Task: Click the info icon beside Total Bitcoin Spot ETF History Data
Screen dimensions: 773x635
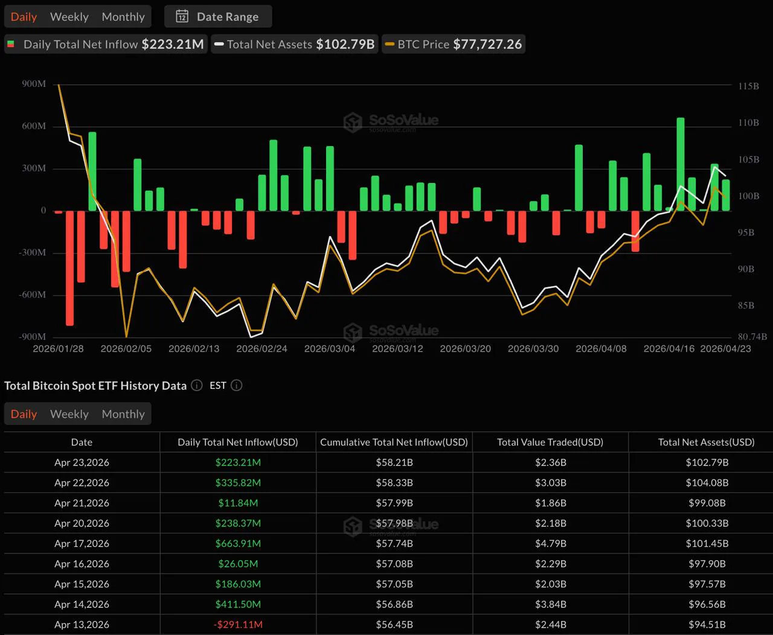Action: pyautogui.click(x=196, y=385)
